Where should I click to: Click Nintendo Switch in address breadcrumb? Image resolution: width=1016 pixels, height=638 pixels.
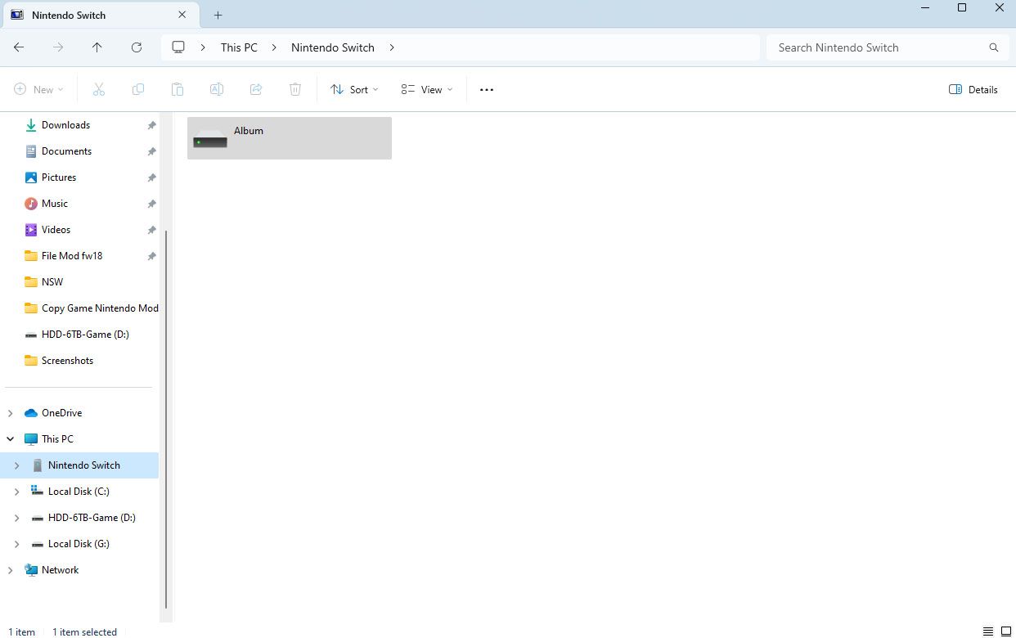pyautogui.click(x=333, y=47)
